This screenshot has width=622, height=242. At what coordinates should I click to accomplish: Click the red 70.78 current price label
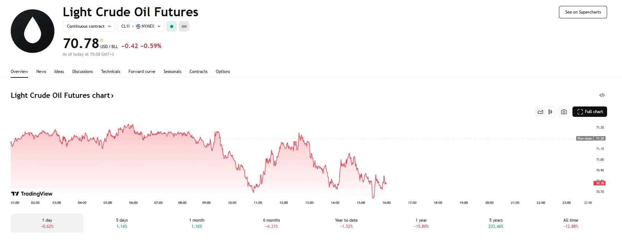click(600, 183)
